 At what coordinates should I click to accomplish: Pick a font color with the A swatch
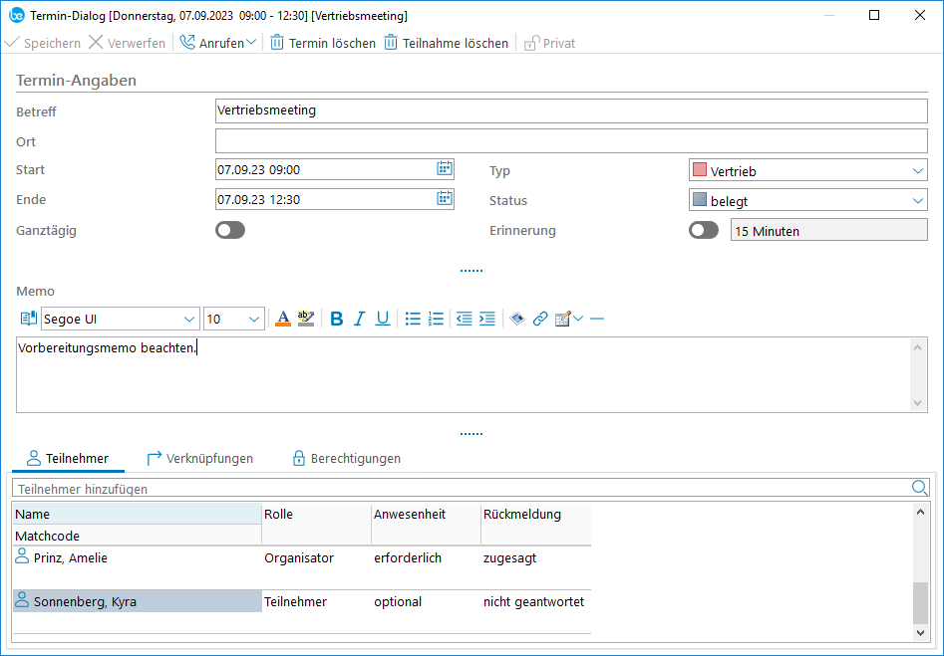283,320
